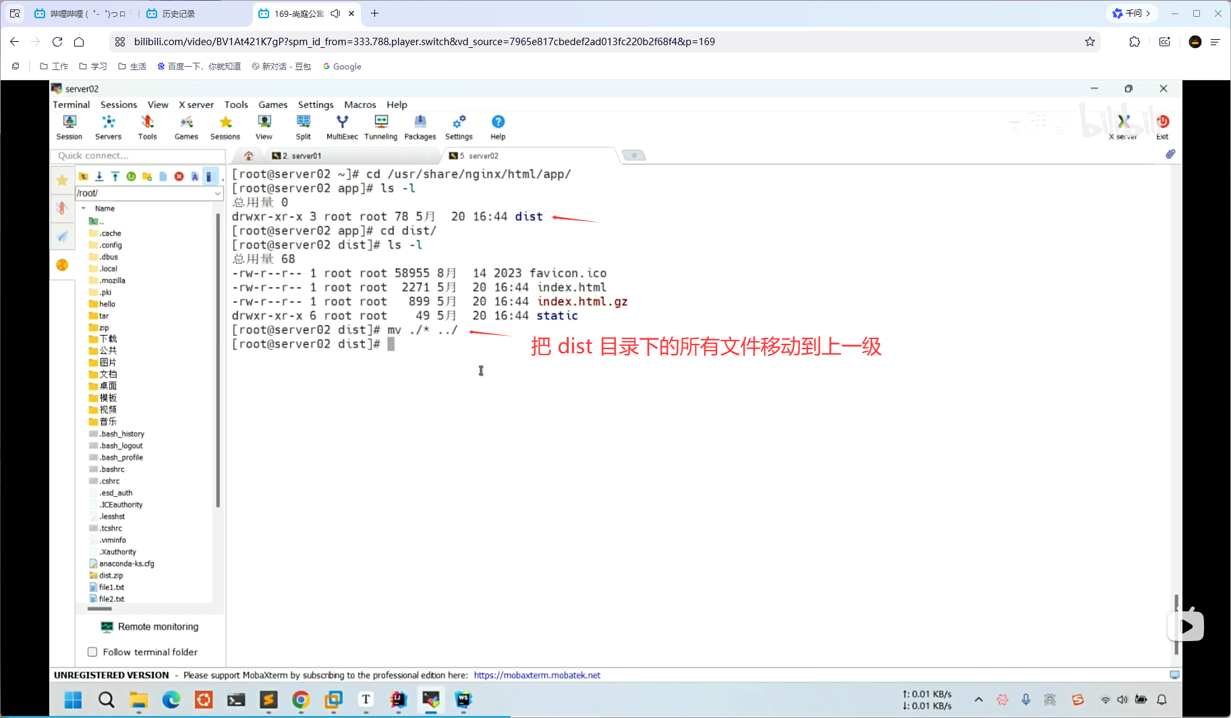Click the ASCII transfer mode 'A' icon
The height and width of the screenshot is (718, 1231).
tap(195, 177)
